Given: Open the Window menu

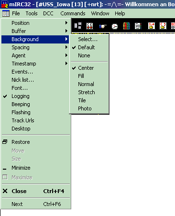Looking at the screenshot, I should [100, 13].
